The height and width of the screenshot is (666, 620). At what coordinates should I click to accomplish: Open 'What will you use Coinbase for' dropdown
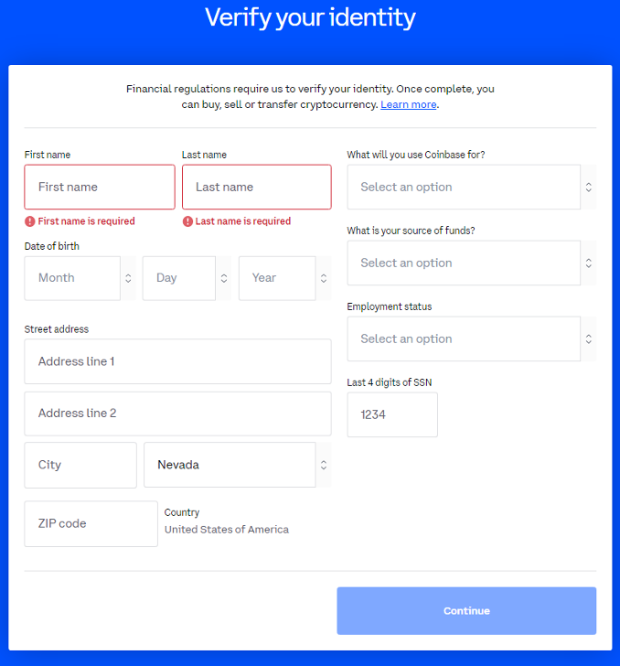pos(464,188)
